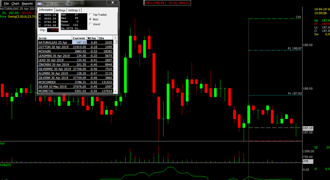
Task: Select the SILVERM 30 Apr 2019 row
Action: (x=75, y=78)
